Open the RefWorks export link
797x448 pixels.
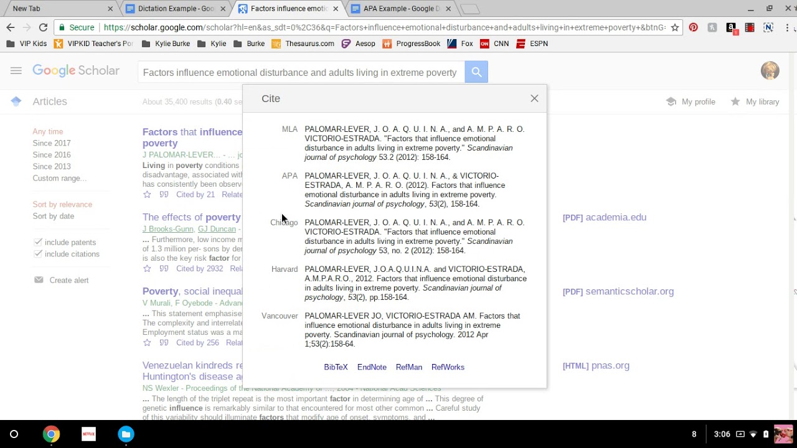point(448,367)
